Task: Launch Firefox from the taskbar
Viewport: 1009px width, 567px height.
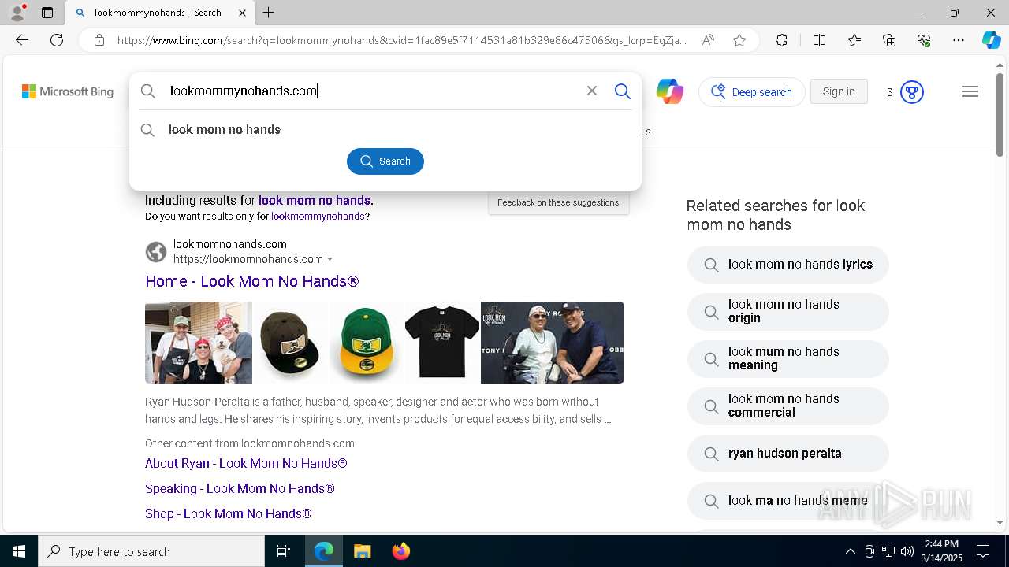Action: click(x=401, y=551)
